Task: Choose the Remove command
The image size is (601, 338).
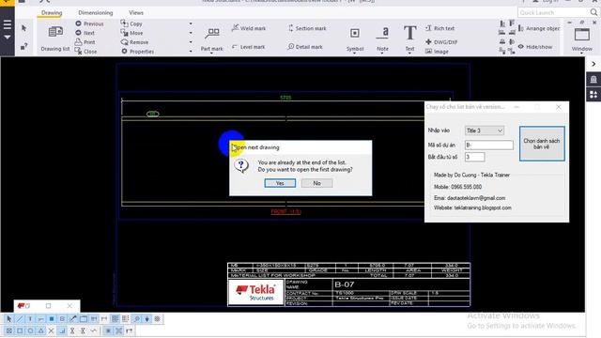Action: click(134, 42)
